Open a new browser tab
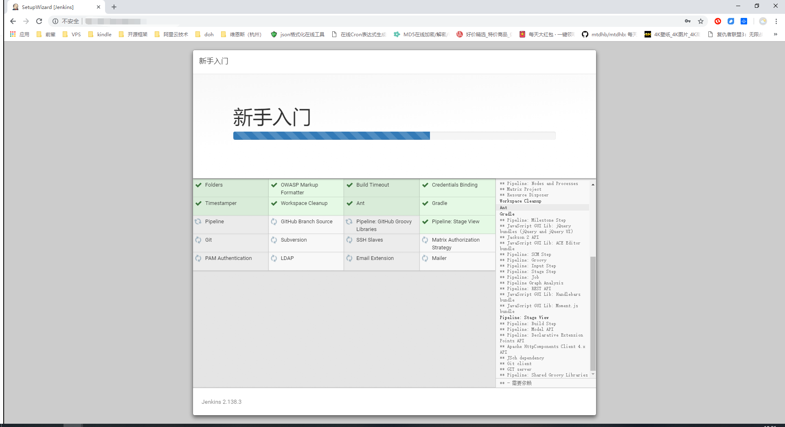 (x=114, y=7)
